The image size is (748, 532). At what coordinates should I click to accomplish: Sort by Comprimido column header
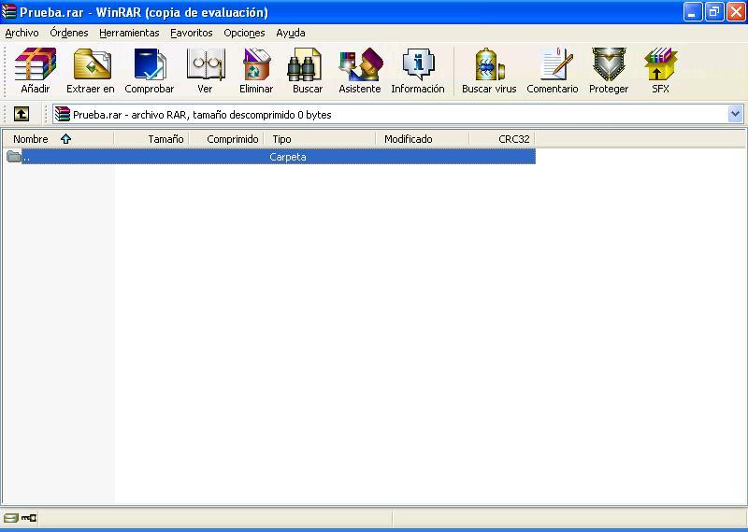click(227, 139)
